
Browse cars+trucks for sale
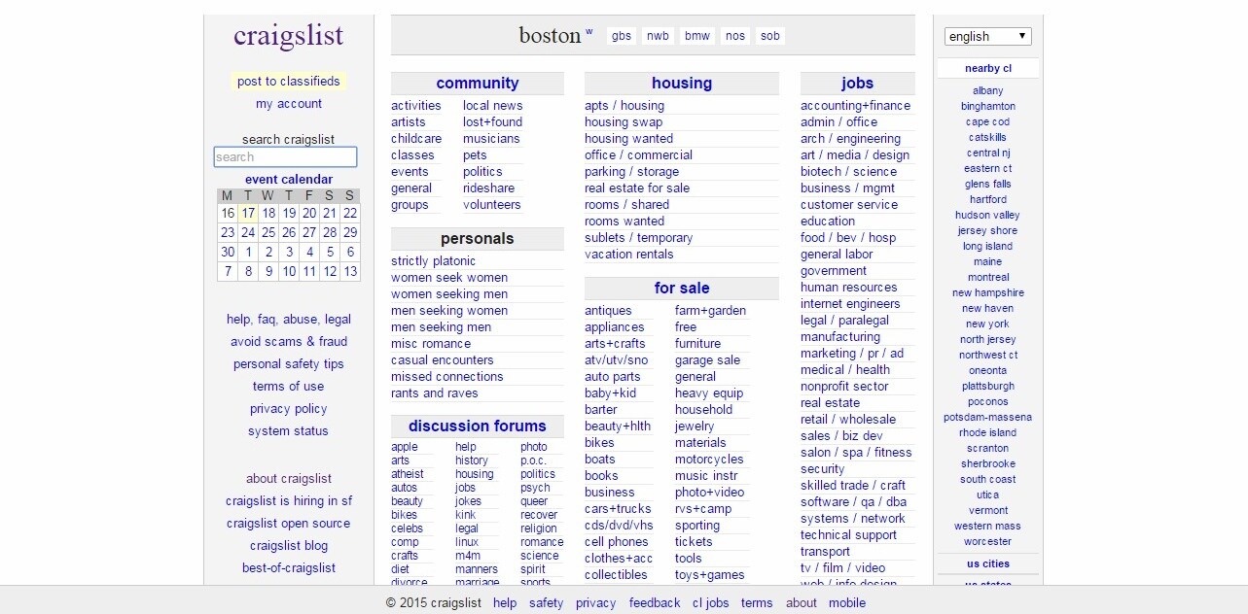coord(618,509)
